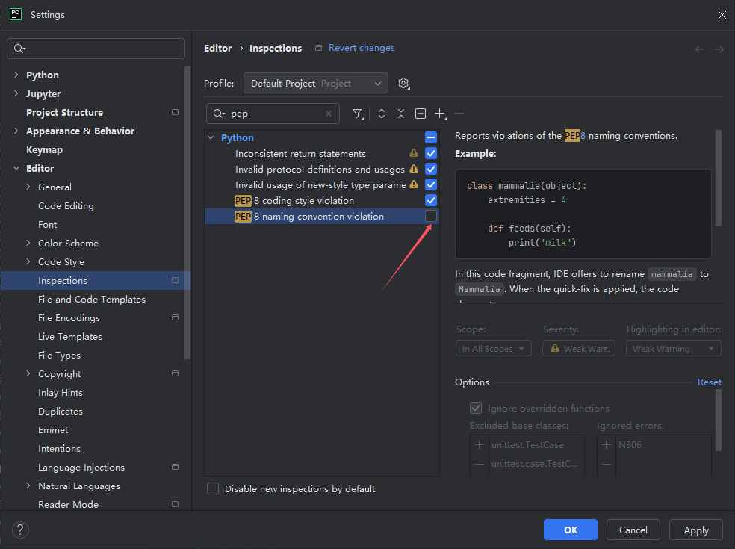Collapse all inspection groups
Image resolution: width=735 pixels, height=549 pixels.
coord(401,114)
